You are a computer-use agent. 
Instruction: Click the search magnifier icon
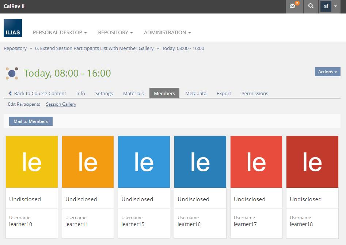click(311, 6)
